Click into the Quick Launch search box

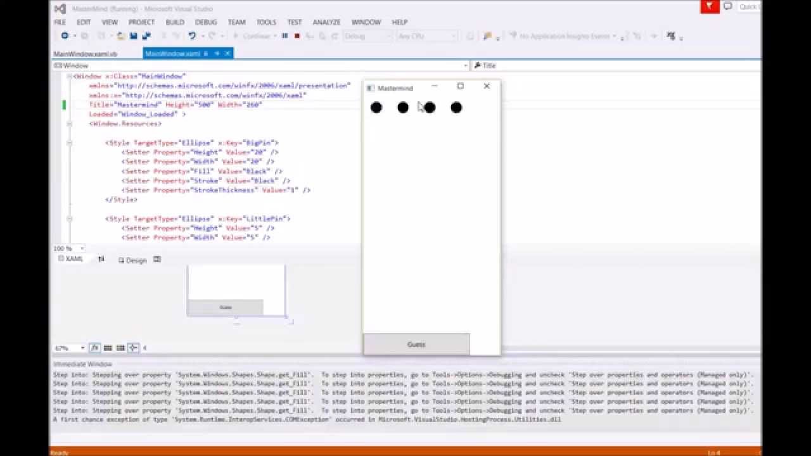pyautogui.click(x=748, y=6)
